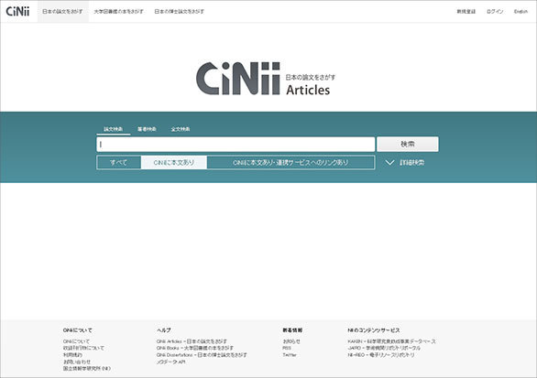Open the CiNii Books help link in the footer
The height and width of the screenshot is (378, 537).
click(x=195, y=348)
